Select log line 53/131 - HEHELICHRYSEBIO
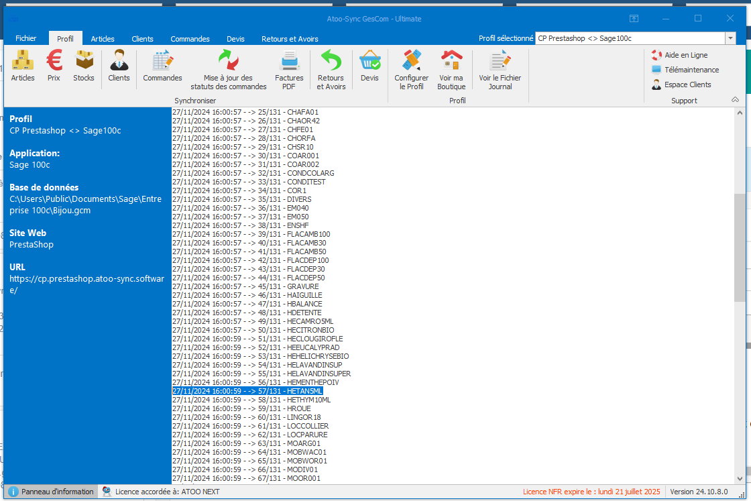Screen dimensions: 751x501 point(260,356)
